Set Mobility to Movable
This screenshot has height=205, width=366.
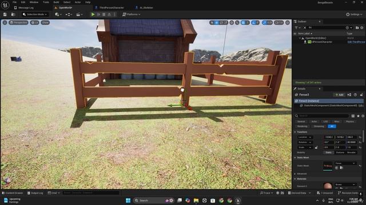click(351, 153)
